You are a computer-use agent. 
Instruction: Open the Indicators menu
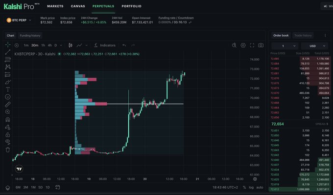[105, 45]
